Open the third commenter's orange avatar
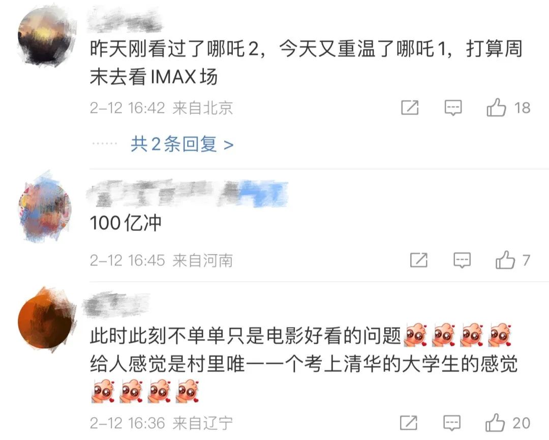 (x=47, y=320)
